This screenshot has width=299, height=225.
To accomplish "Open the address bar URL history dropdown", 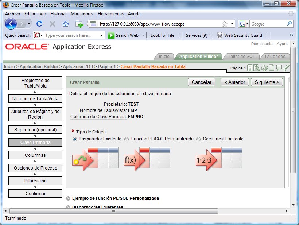I will 232,24.
